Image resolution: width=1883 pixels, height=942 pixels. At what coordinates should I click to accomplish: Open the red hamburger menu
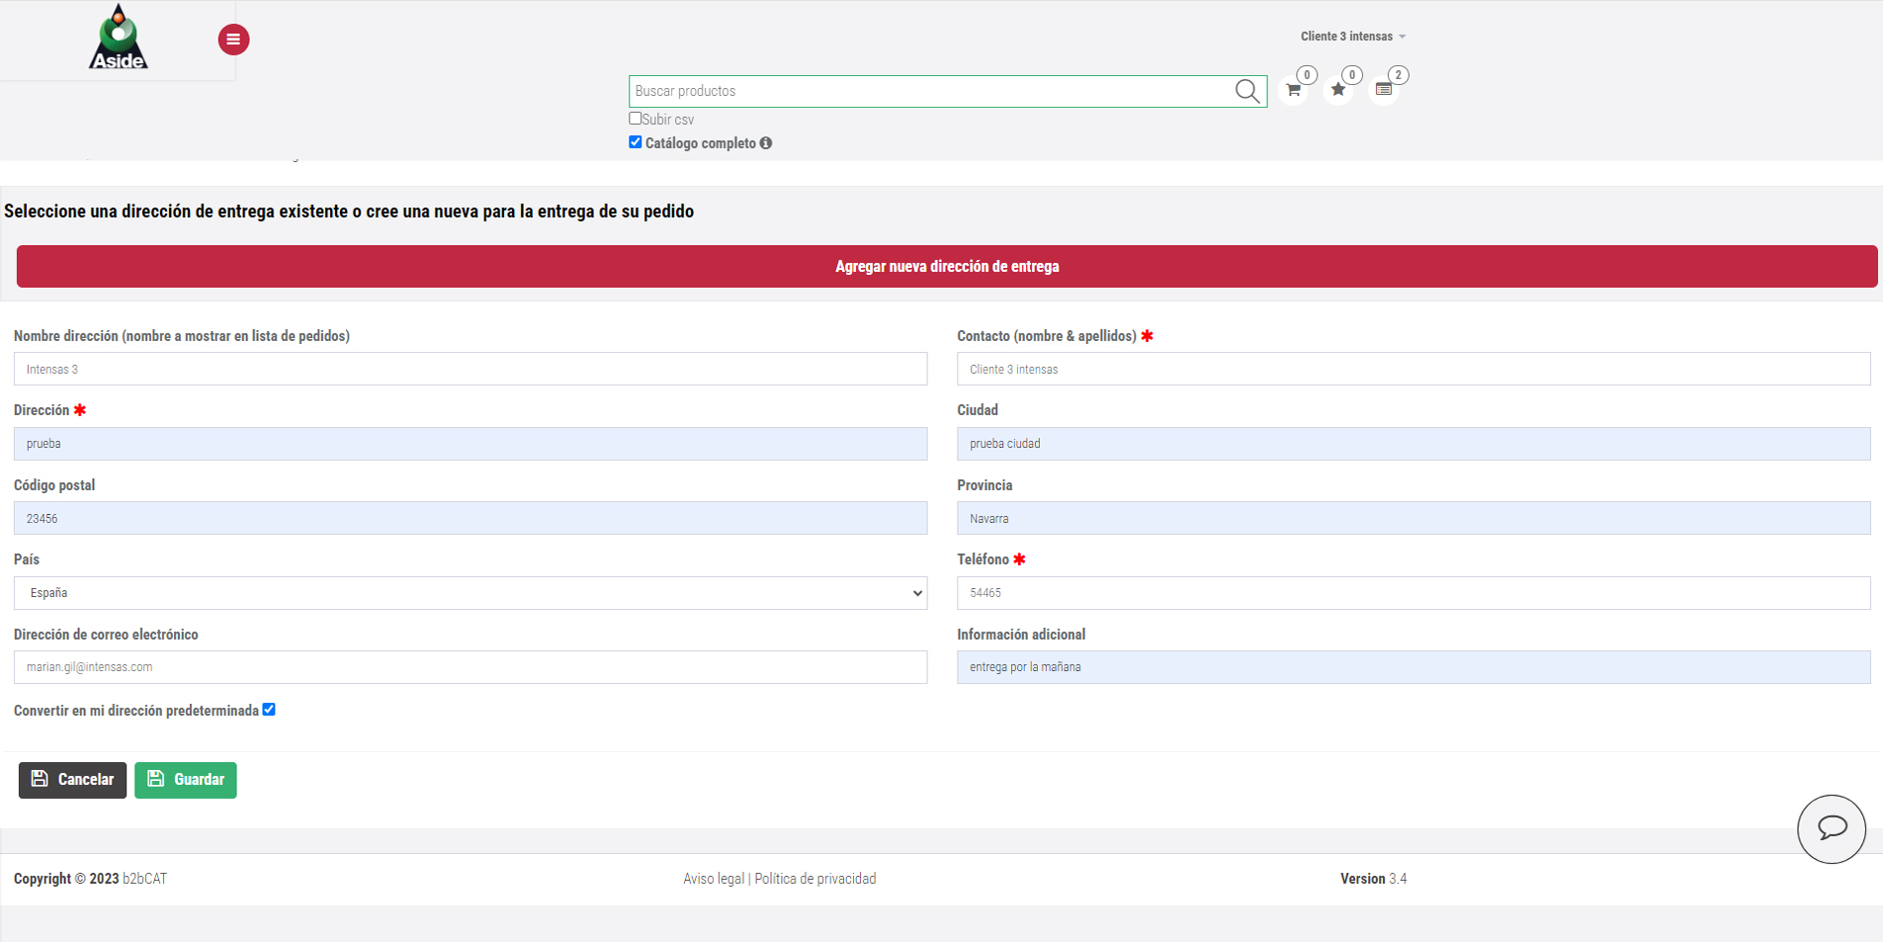(x=233, y=40)
